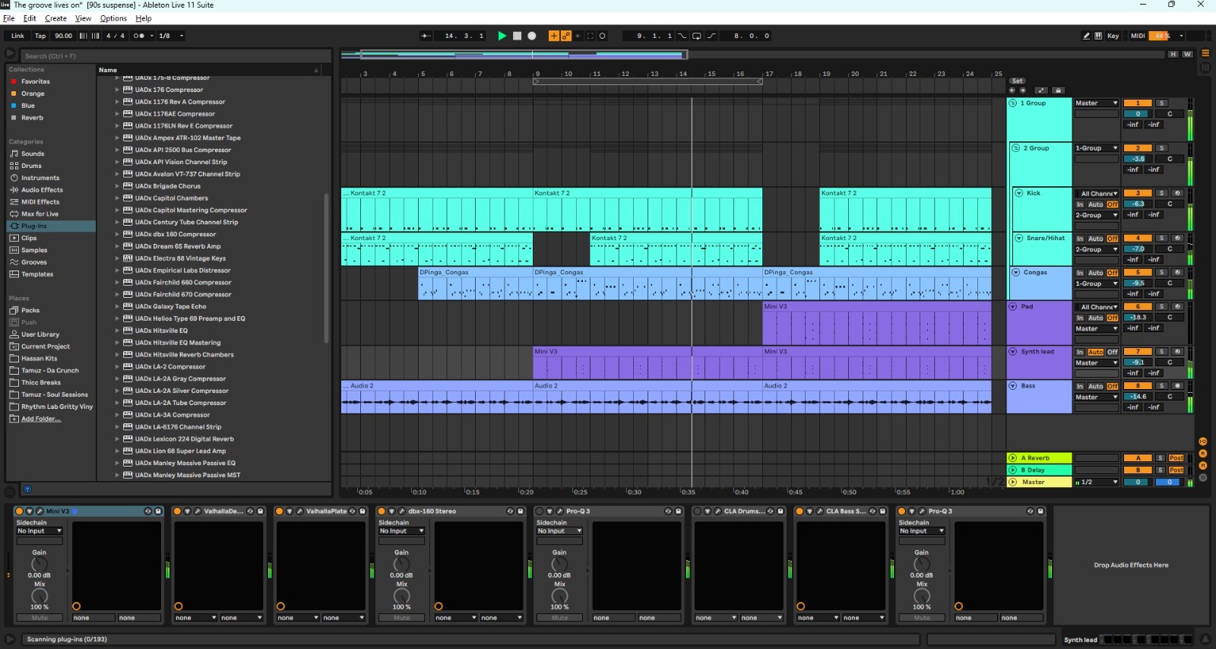Image resolution: width=1216 pixels, height=649 pixels.
Task: Click the Follow playback arrow icon
Action: 426,36
